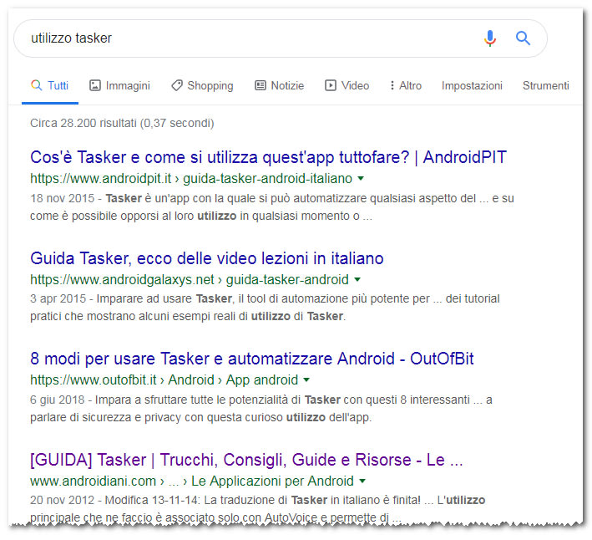Click the blue magnifier search button
This screenshot has width=592, height=540.
click(x=523, y=38)
